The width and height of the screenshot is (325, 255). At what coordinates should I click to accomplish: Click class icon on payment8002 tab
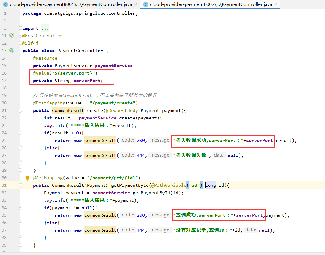(145, 4)
